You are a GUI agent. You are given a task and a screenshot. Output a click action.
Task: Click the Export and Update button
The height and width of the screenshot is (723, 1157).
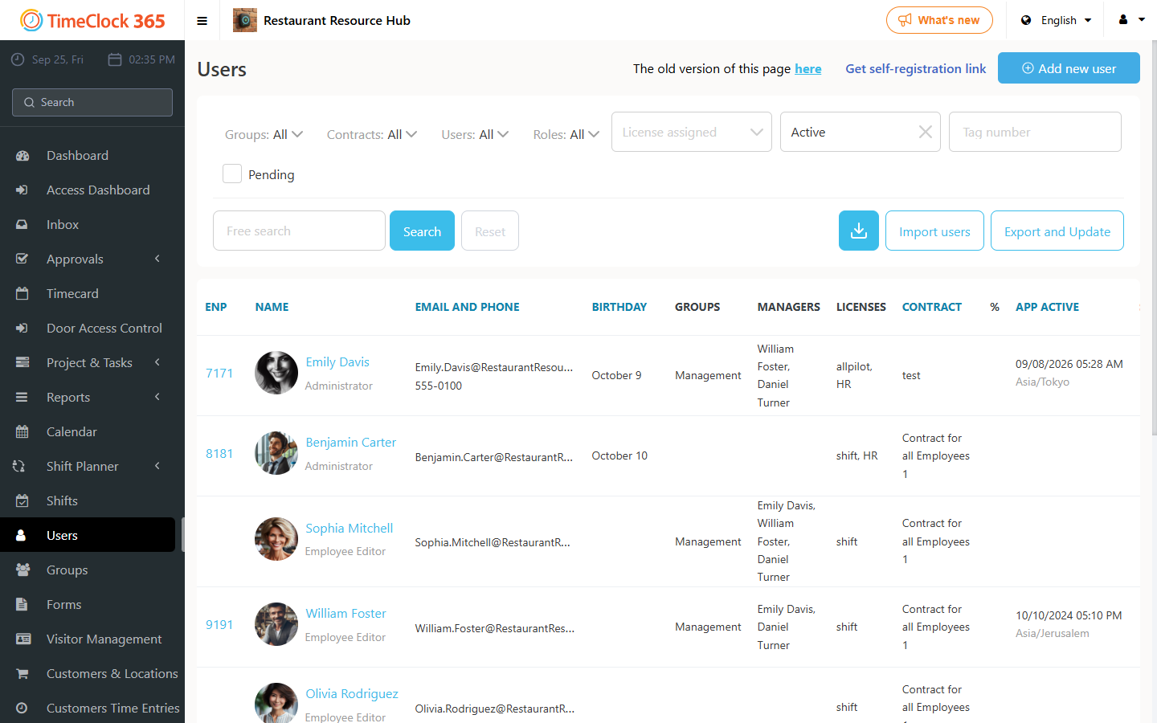pos(1057,231)
